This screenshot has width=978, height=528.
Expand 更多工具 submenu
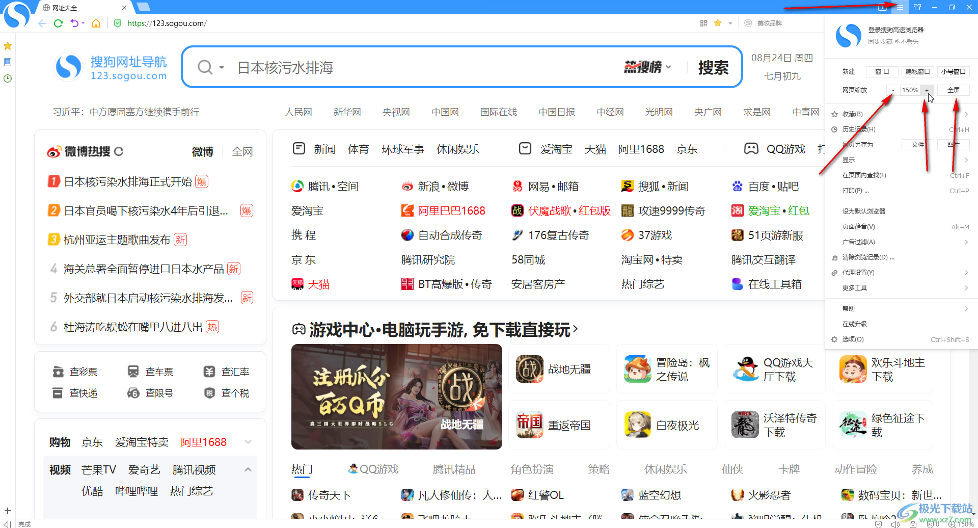coord(966,288)
